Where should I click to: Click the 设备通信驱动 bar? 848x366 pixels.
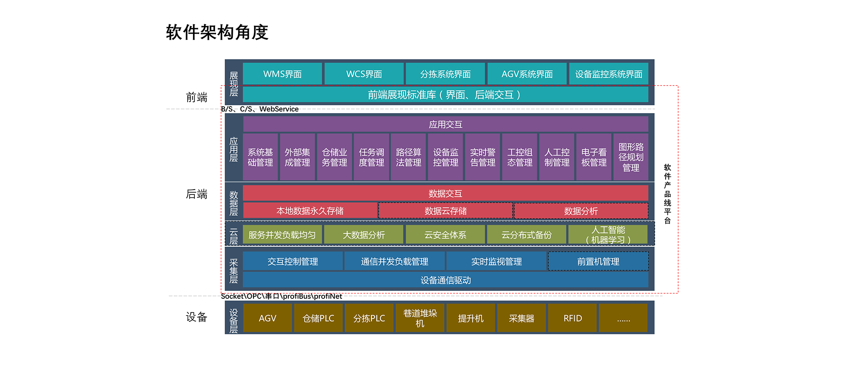click(446, 280)
